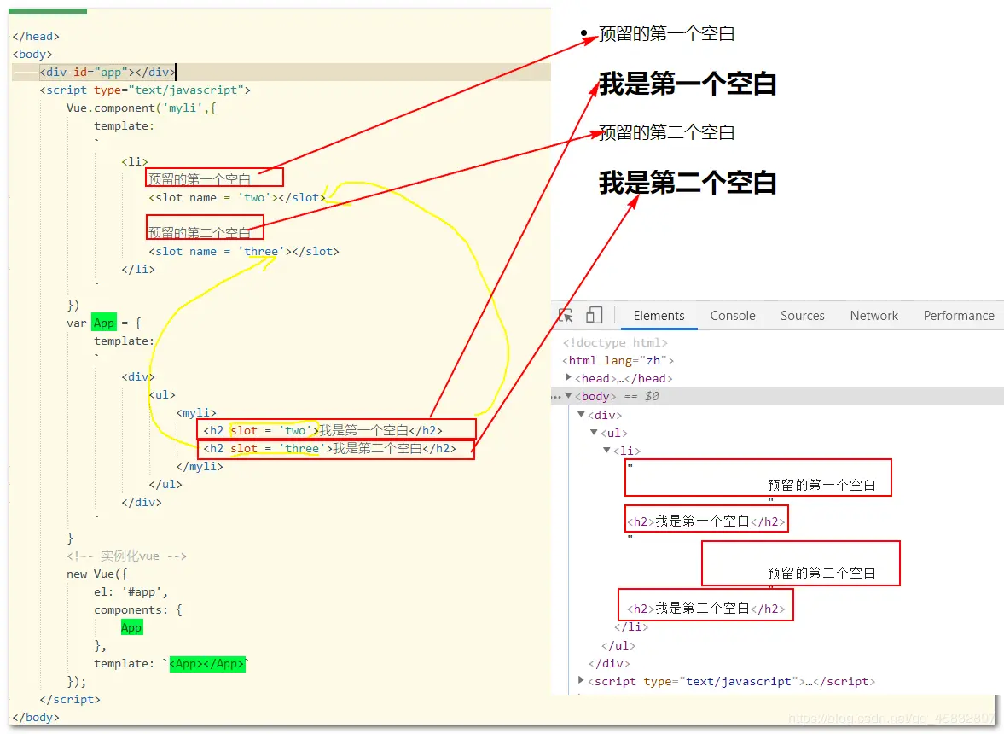
Task: Open the Performance tab
Action: coord(958,315)
